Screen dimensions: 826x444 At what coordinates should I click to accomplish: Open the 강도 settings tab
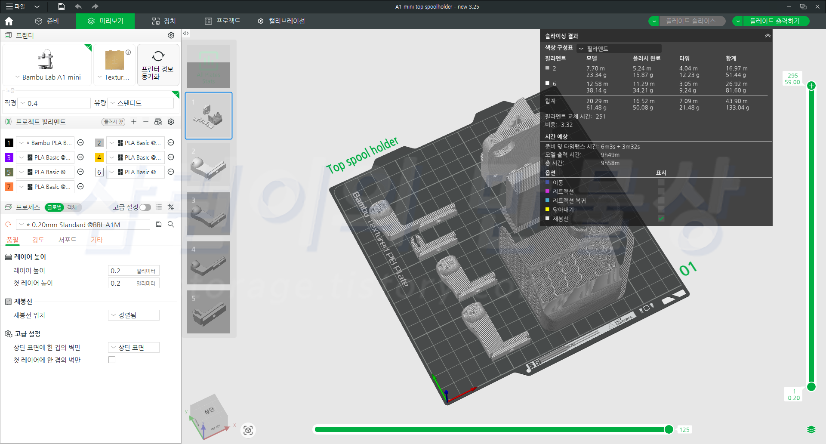[x=38, y=240]
